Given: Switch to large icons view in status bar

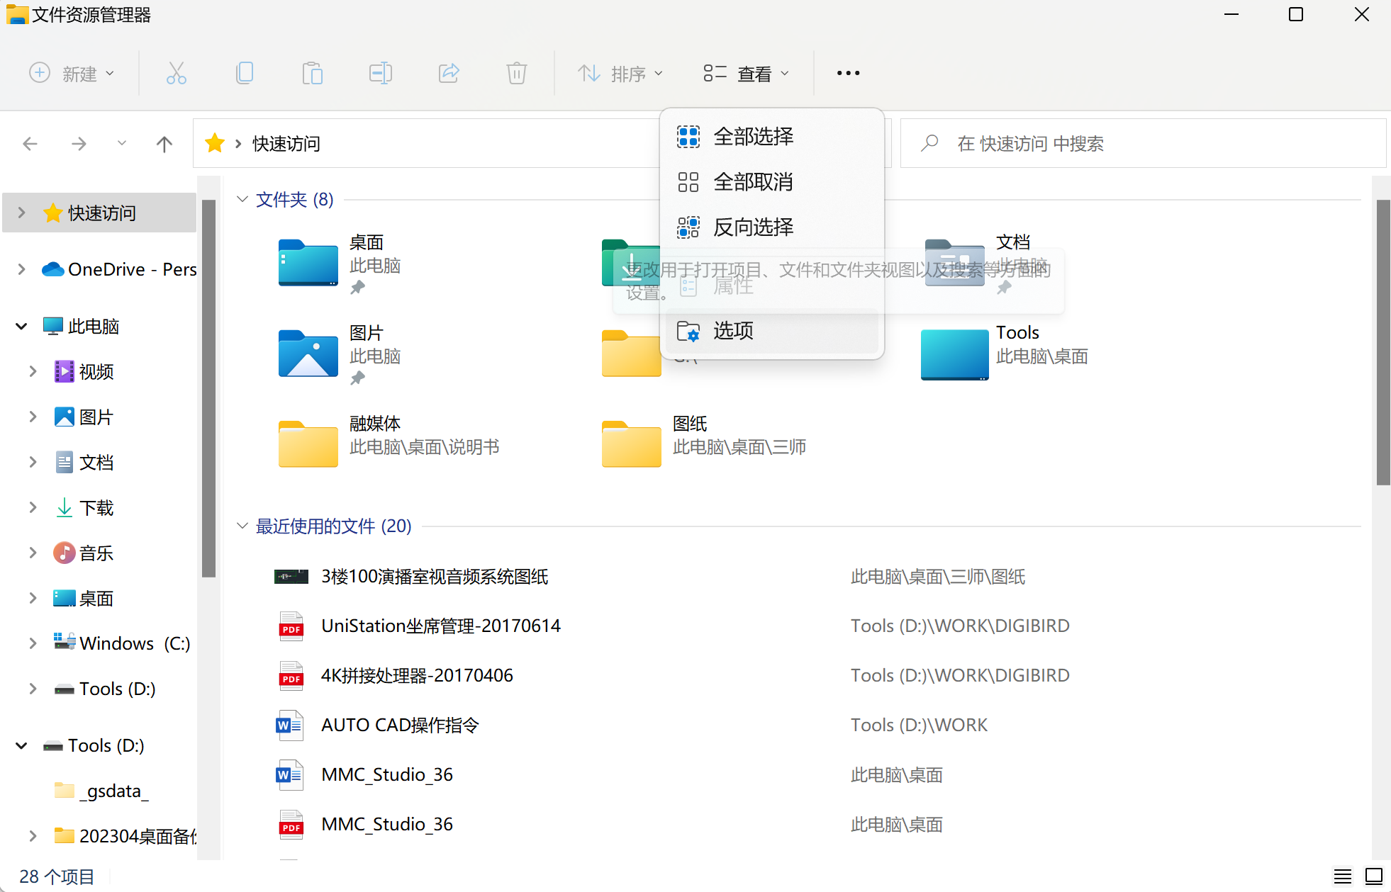Looking at the screenshot, I should click(x=1374, y=876).
